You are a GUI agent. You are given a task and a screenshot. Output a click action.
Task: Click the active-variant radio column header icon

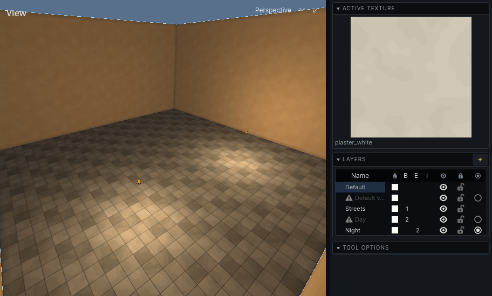[478, 176]
